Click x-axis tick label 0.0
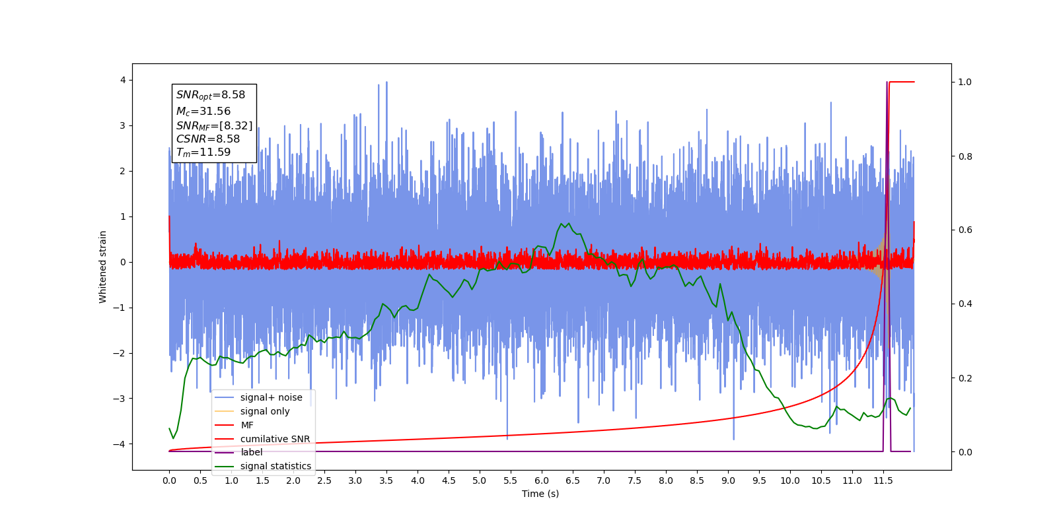The image size is (1057, 528). click(x=169, y=480)
